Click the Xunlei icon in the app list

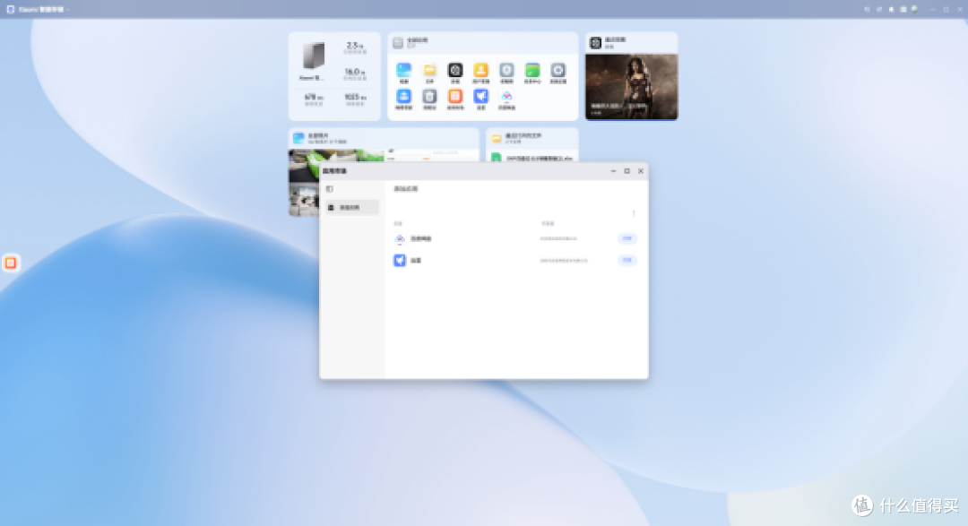pos(400,261)
